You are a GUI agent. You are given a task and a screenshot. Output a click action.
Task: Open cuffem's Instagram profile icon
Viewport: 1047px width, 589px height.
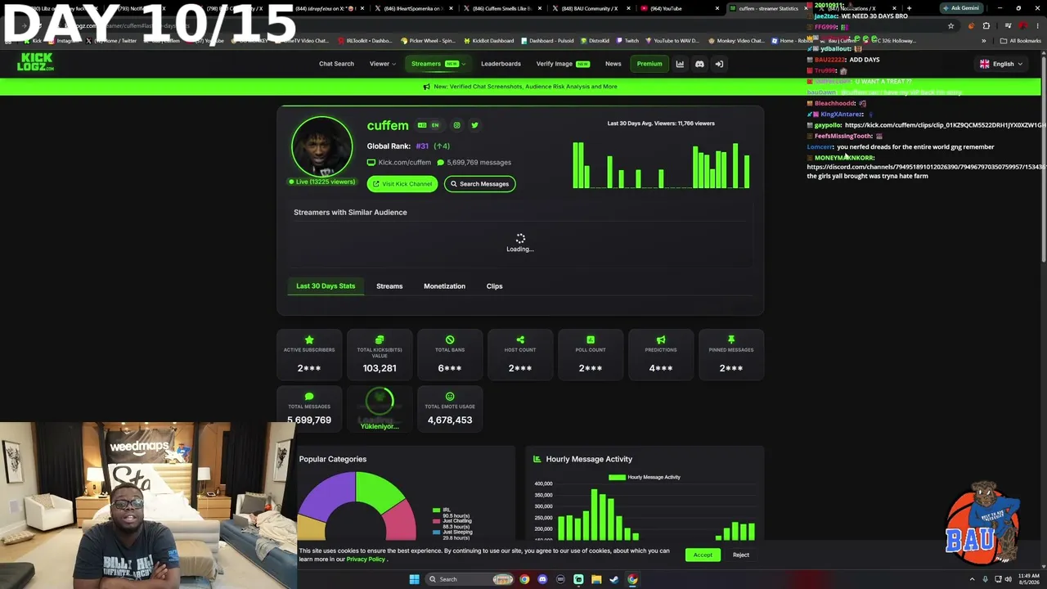[456, 125]
